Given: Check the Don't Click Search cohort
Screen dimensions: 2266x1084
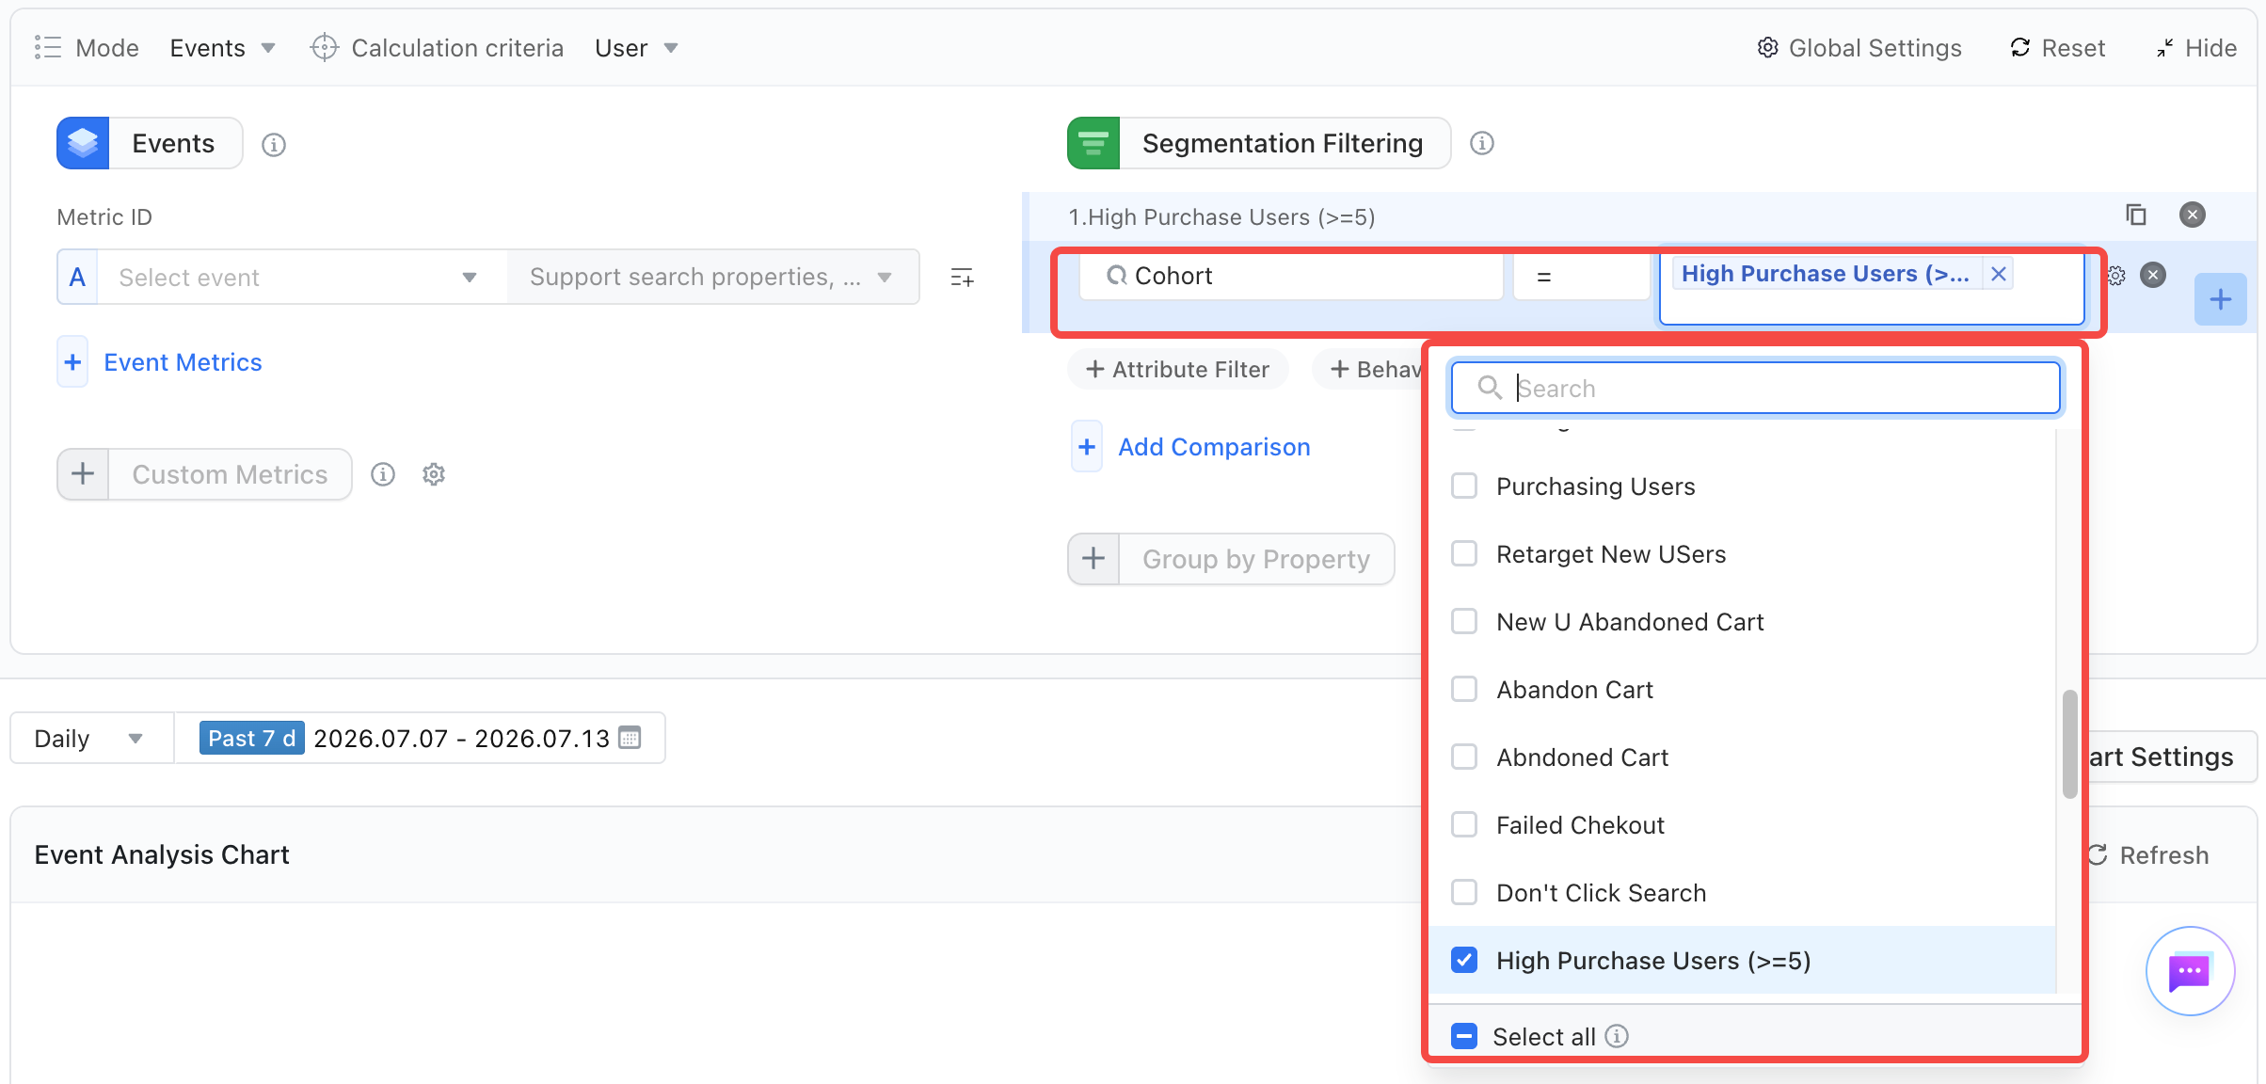Looking at the screenshot, I should [1464, 893].
